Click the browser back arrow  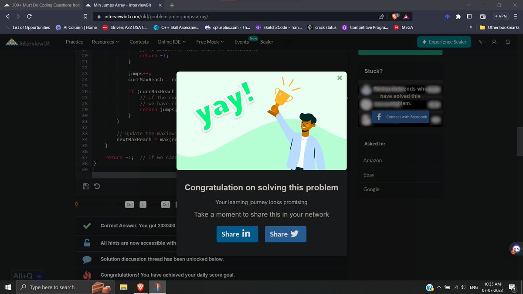tap(8, 17)
